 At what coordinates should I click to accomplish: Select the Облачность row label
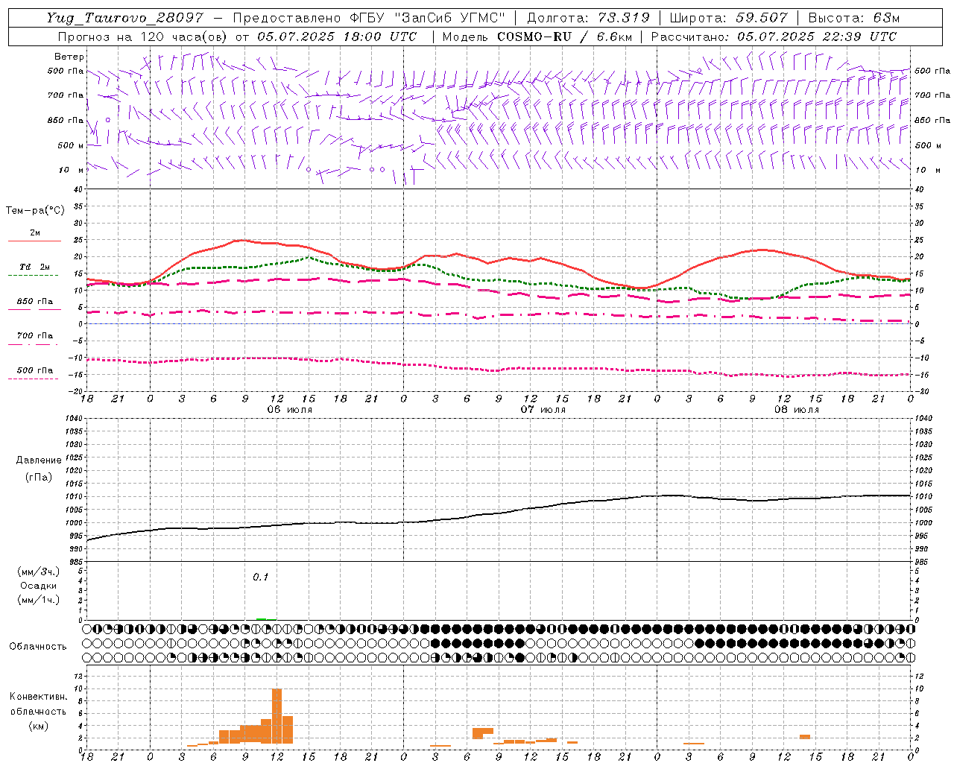point(38,646)
